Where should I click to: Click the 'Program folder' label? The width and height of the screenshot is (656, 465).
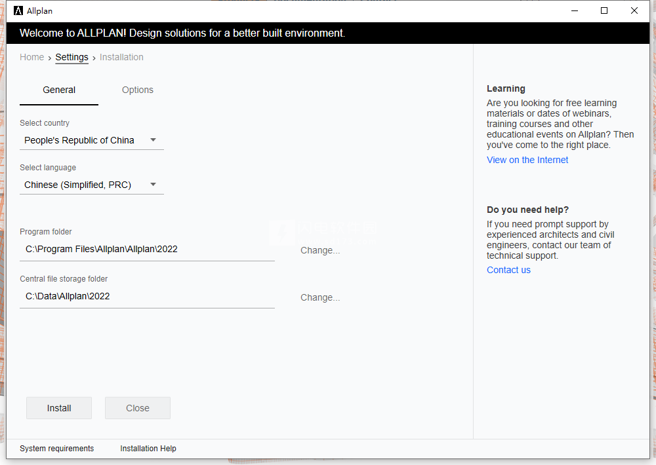[x=46, y=232]
